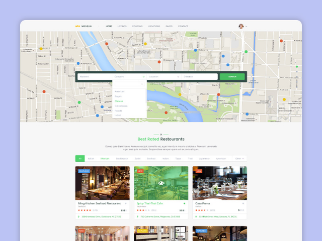Focus the Distance input field
The height and width of the screenshot is (241, 322).
200,77
